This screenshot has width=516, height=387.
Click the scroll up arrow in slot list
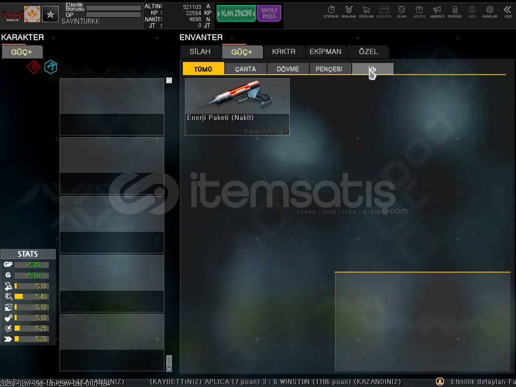point(169,80)
